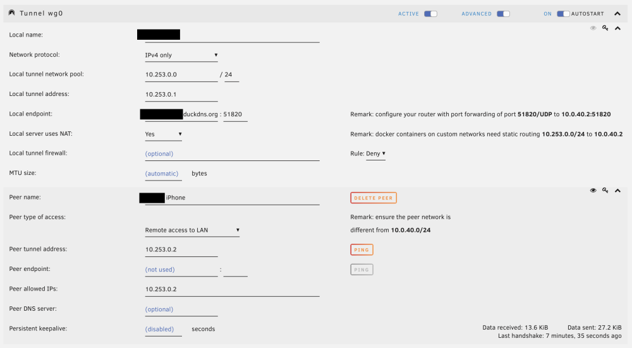Click the docker static routing remark text
The height and width of the screenshot is (348, 632).
click(487, 134)
